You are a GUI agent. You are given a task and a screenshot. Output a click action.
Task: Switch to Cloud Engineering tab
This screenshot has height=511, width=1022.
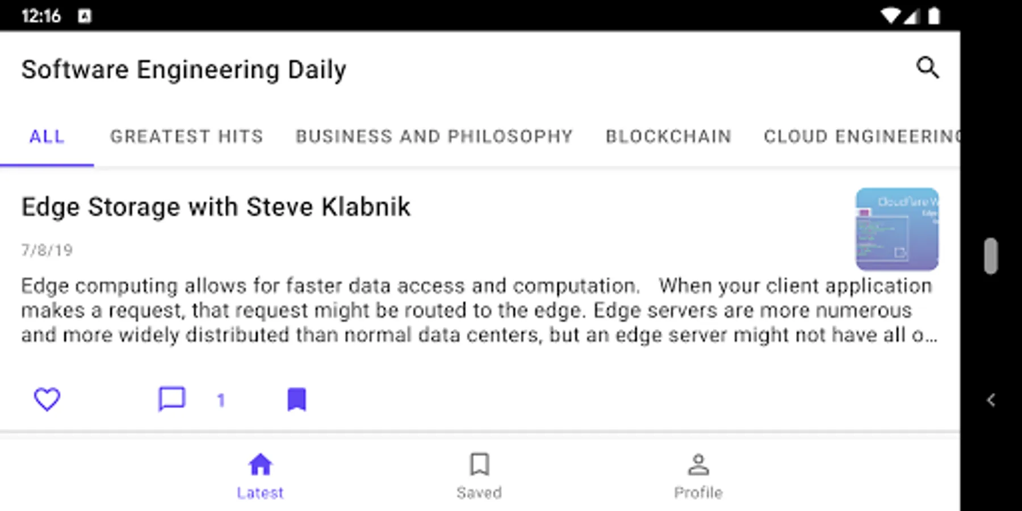(860, 137)
